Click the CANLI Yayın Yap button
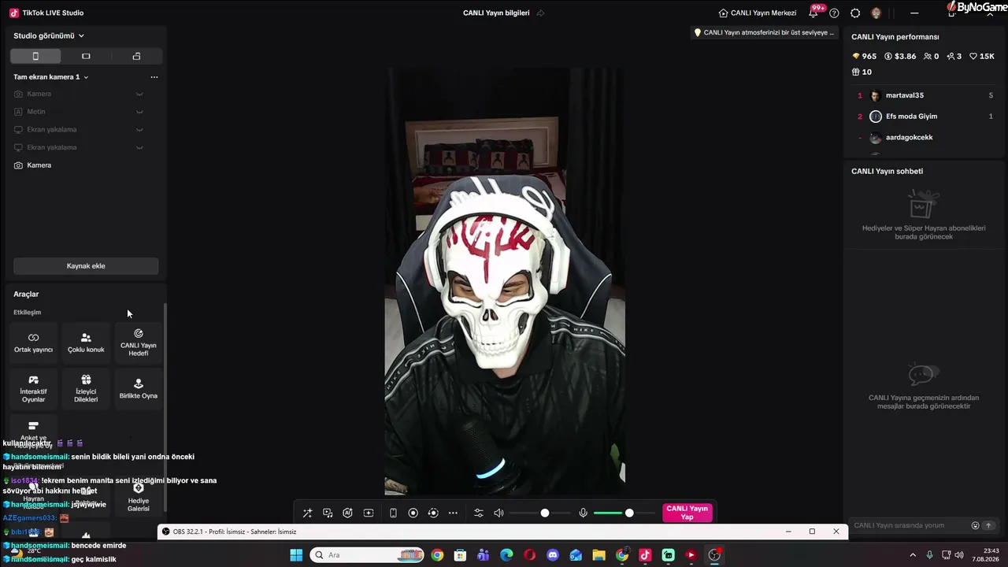The image size is (1008, 567). tap(687, 513)
